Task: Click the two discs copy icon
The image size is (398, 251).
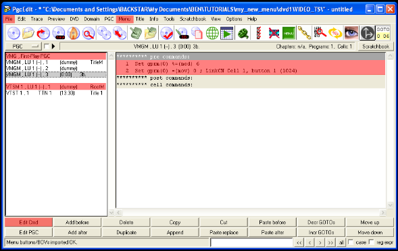Action: 104,33
